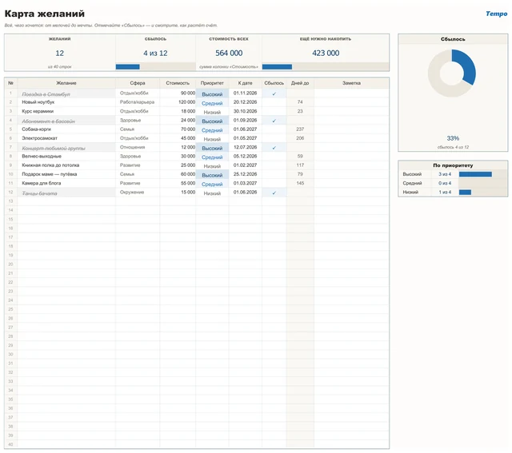This screenshot has width=512, height=453.
Task: Select the Книжная полка до потолка cell
Action: [66, 165]
